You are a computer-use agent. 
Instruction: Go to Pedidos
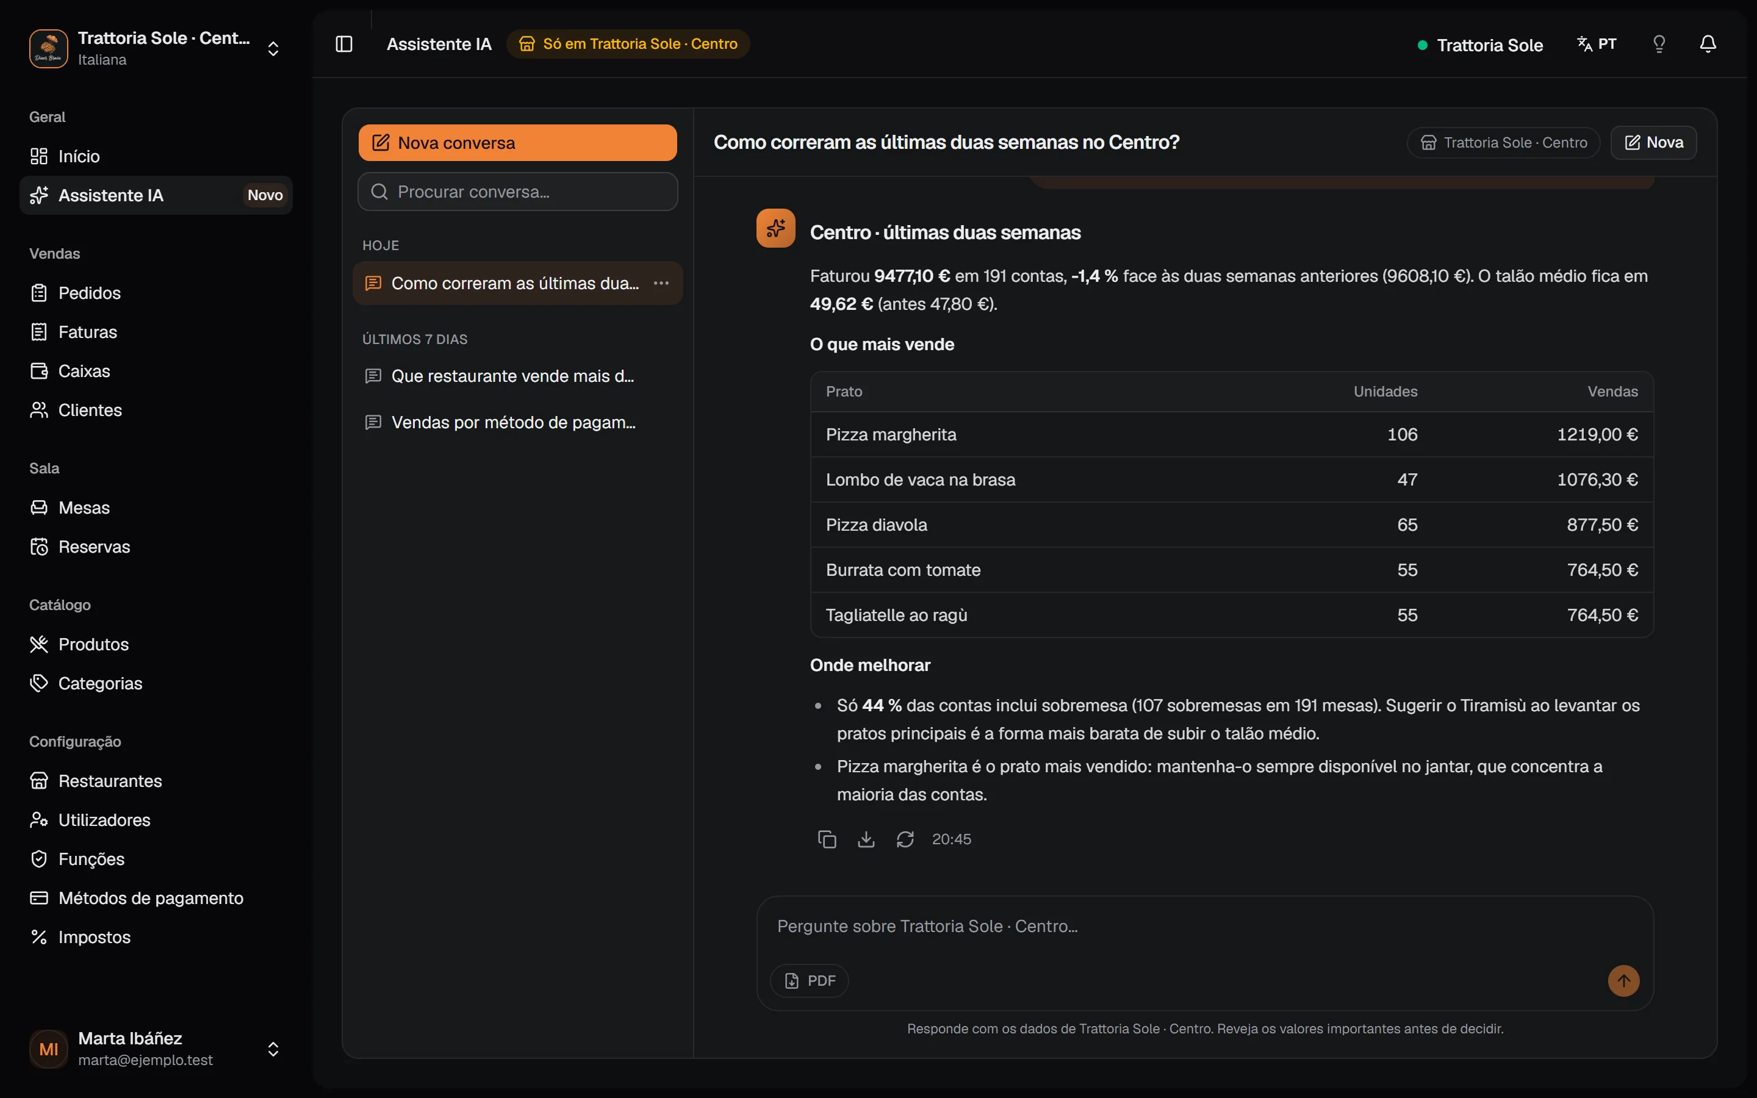click(x=156, y=293)
